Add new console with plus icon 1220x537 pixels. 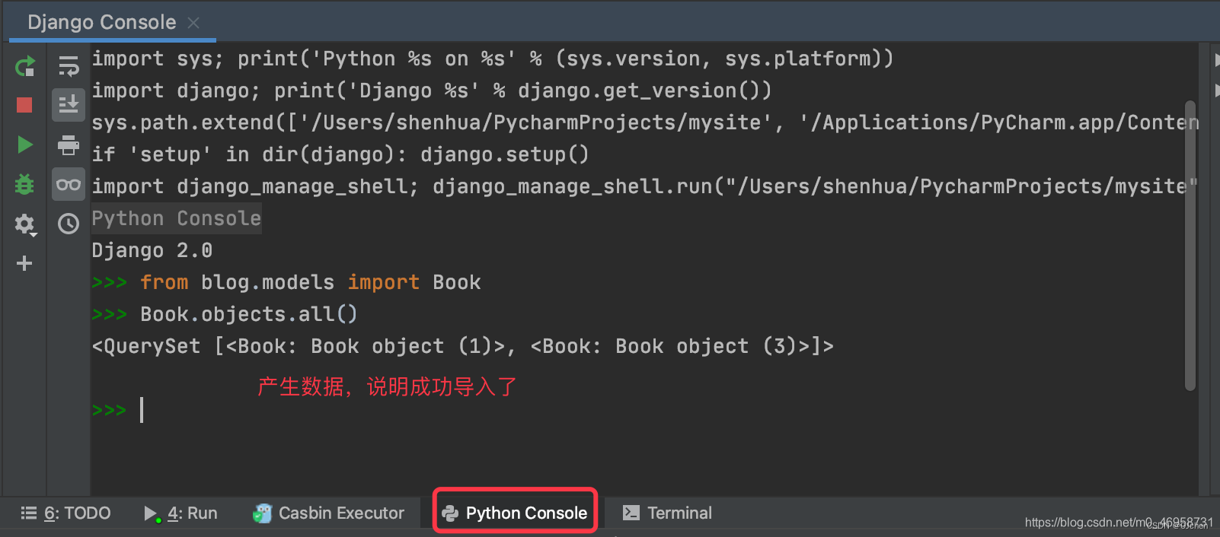[24, 263]
